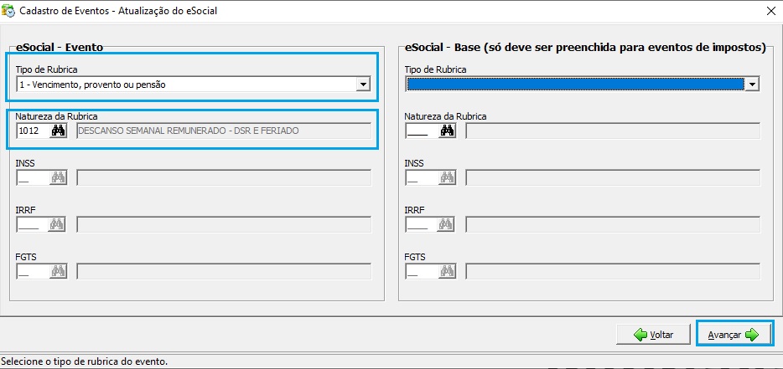Click the application icon in the title bar
The image size is (783, 369).
tap(8, 11)
